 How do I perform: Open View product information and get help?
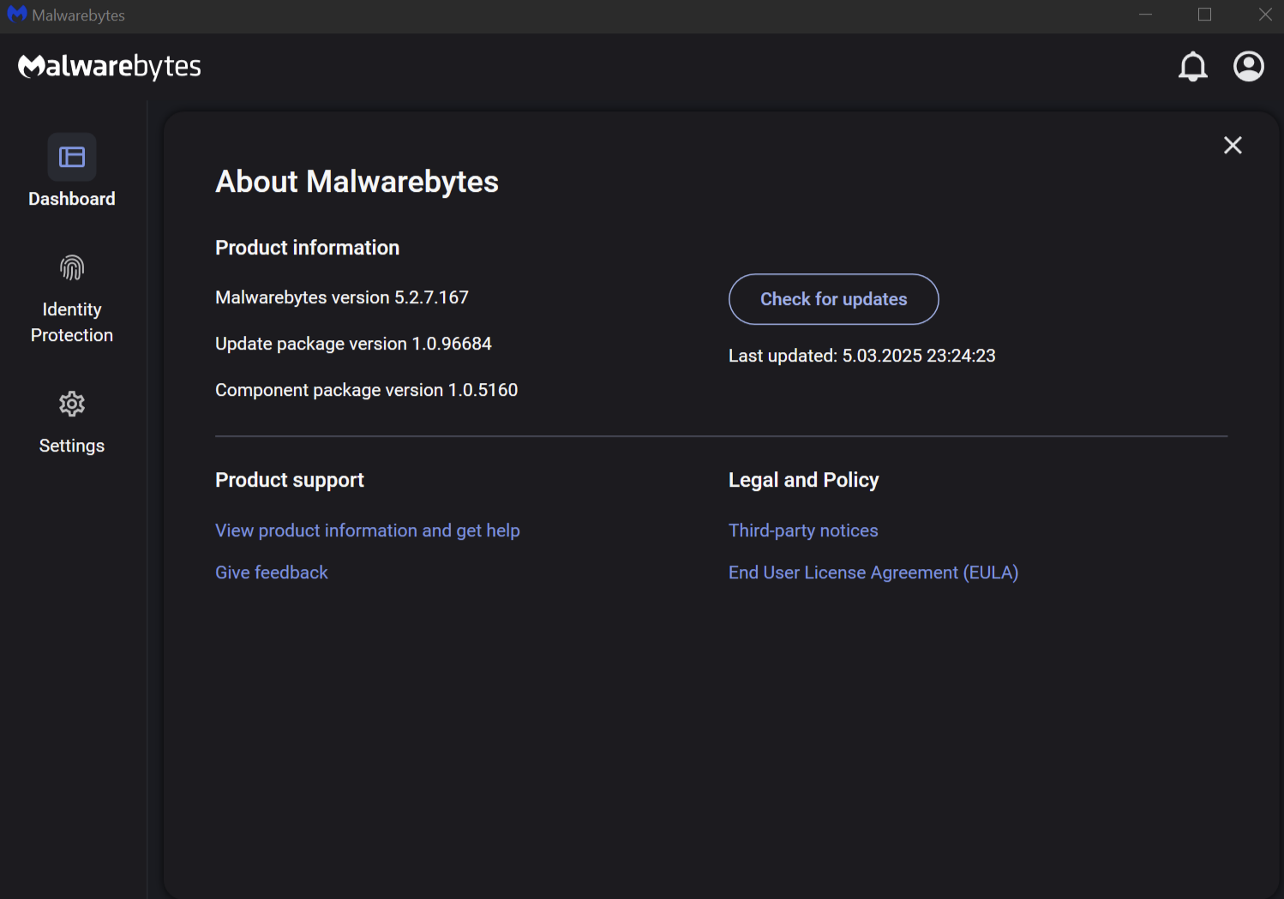368,530
